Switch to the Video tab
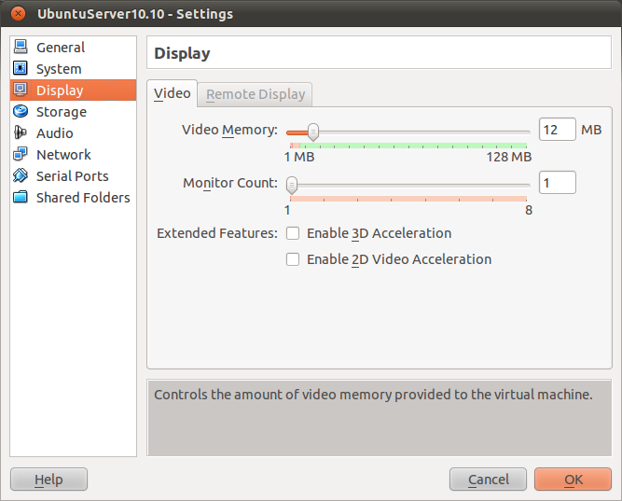 tap(172, 93)
